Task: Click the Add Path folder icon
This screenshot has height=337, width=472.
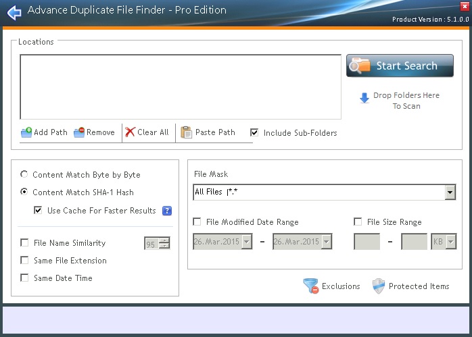Action: [26, 132]
